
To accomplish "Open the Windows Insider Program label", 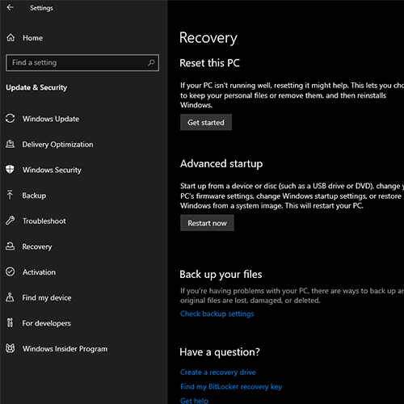I will [x=65, y=349].
